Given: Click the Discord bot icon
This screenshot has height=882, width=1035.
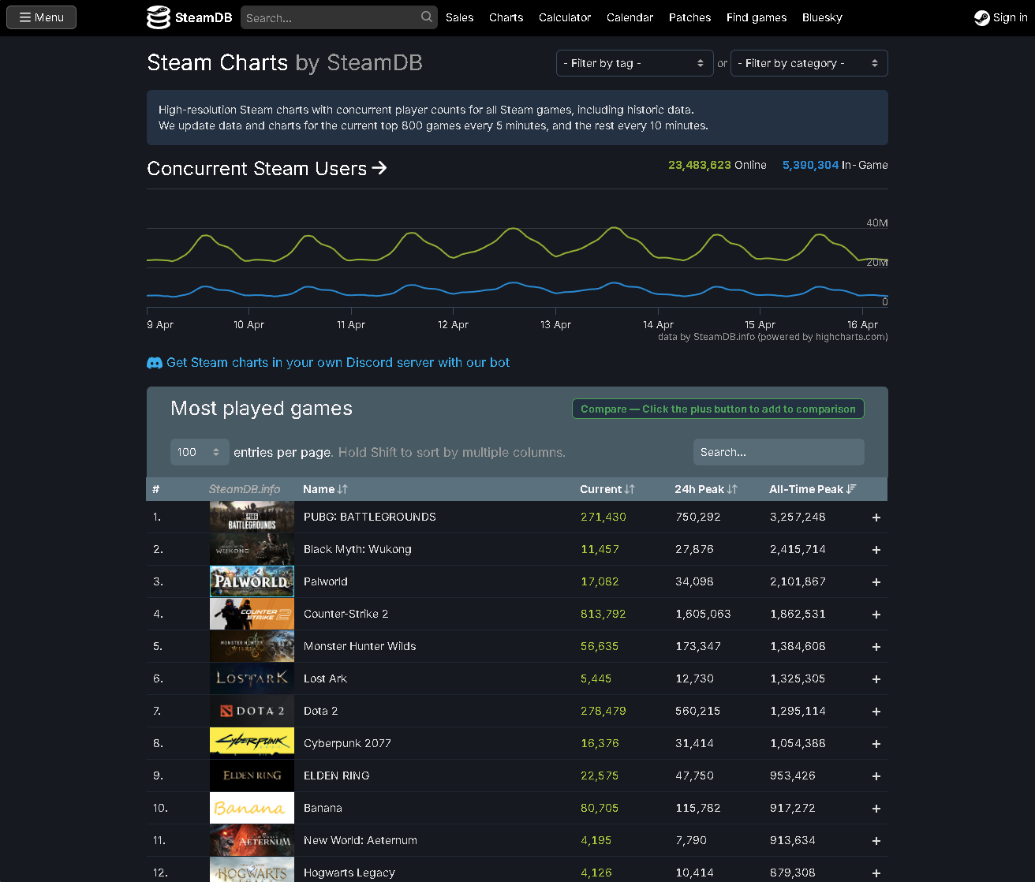Looking at the screenshot, I should click(x=155, y=362).
